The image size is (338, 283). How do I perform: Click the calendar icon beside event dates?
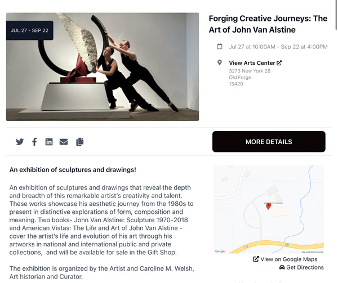(x=220, y=47)
